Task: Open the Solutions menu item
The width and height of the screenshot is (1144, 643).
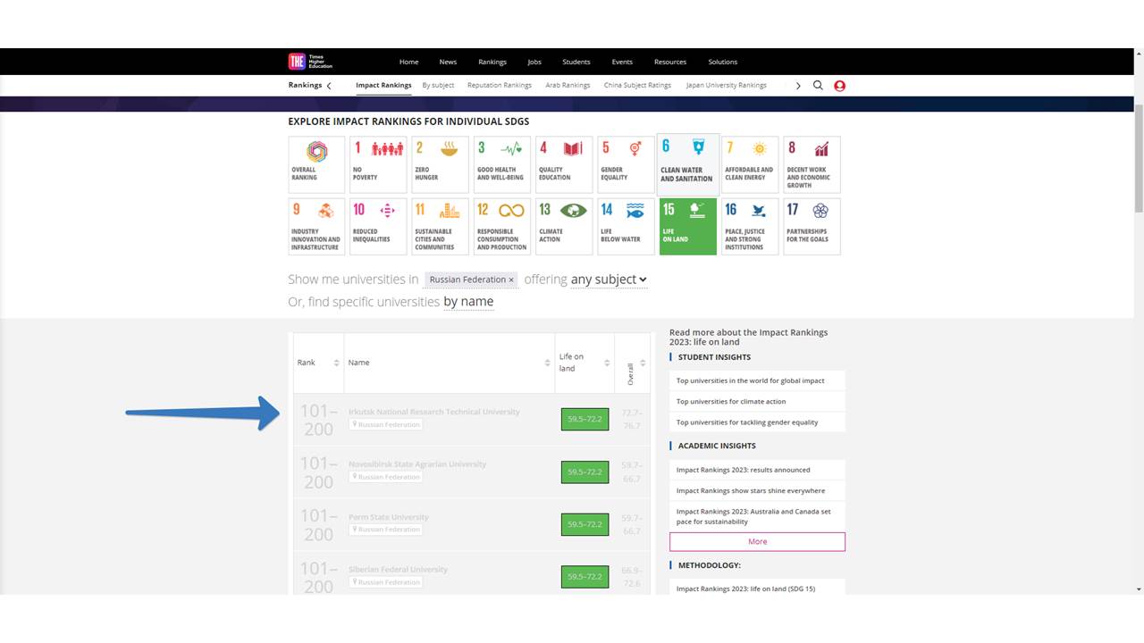Action: click(723, 62)
